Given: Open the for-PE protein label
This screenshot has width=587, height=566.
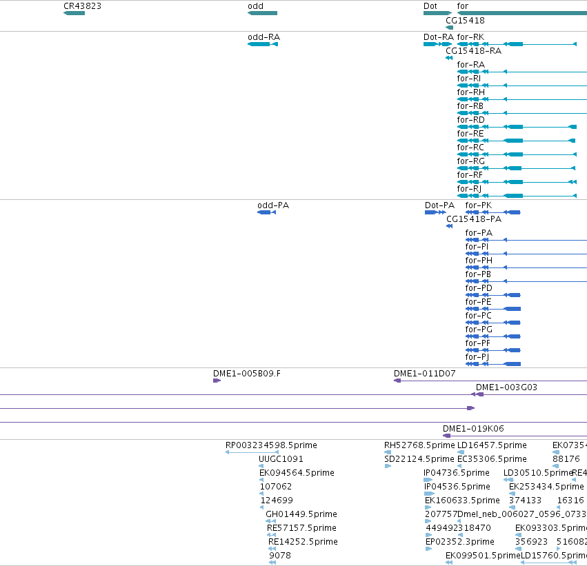Looking at the screenshot, I should coord(479,302).
